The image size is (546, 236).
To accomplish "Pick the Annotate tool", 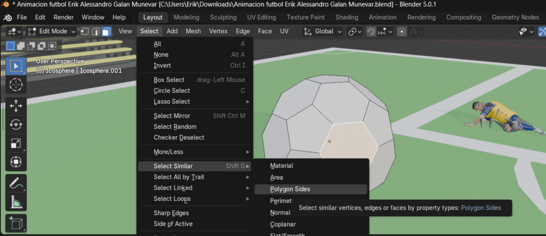I will click(16, 183).
